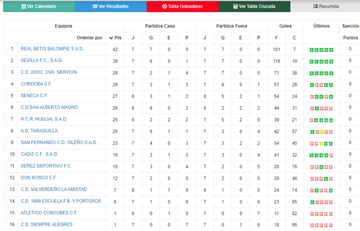360x231 pixels.
Task: Click the calendar icon in Ver Calendario
Action: point(23,6)
